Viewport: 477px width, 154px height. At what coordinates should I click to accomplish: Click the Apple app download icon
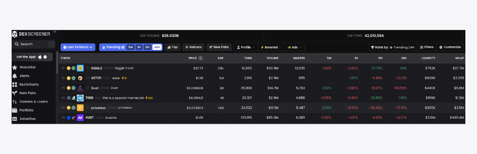pyautogui.click(x=40, y=57)
